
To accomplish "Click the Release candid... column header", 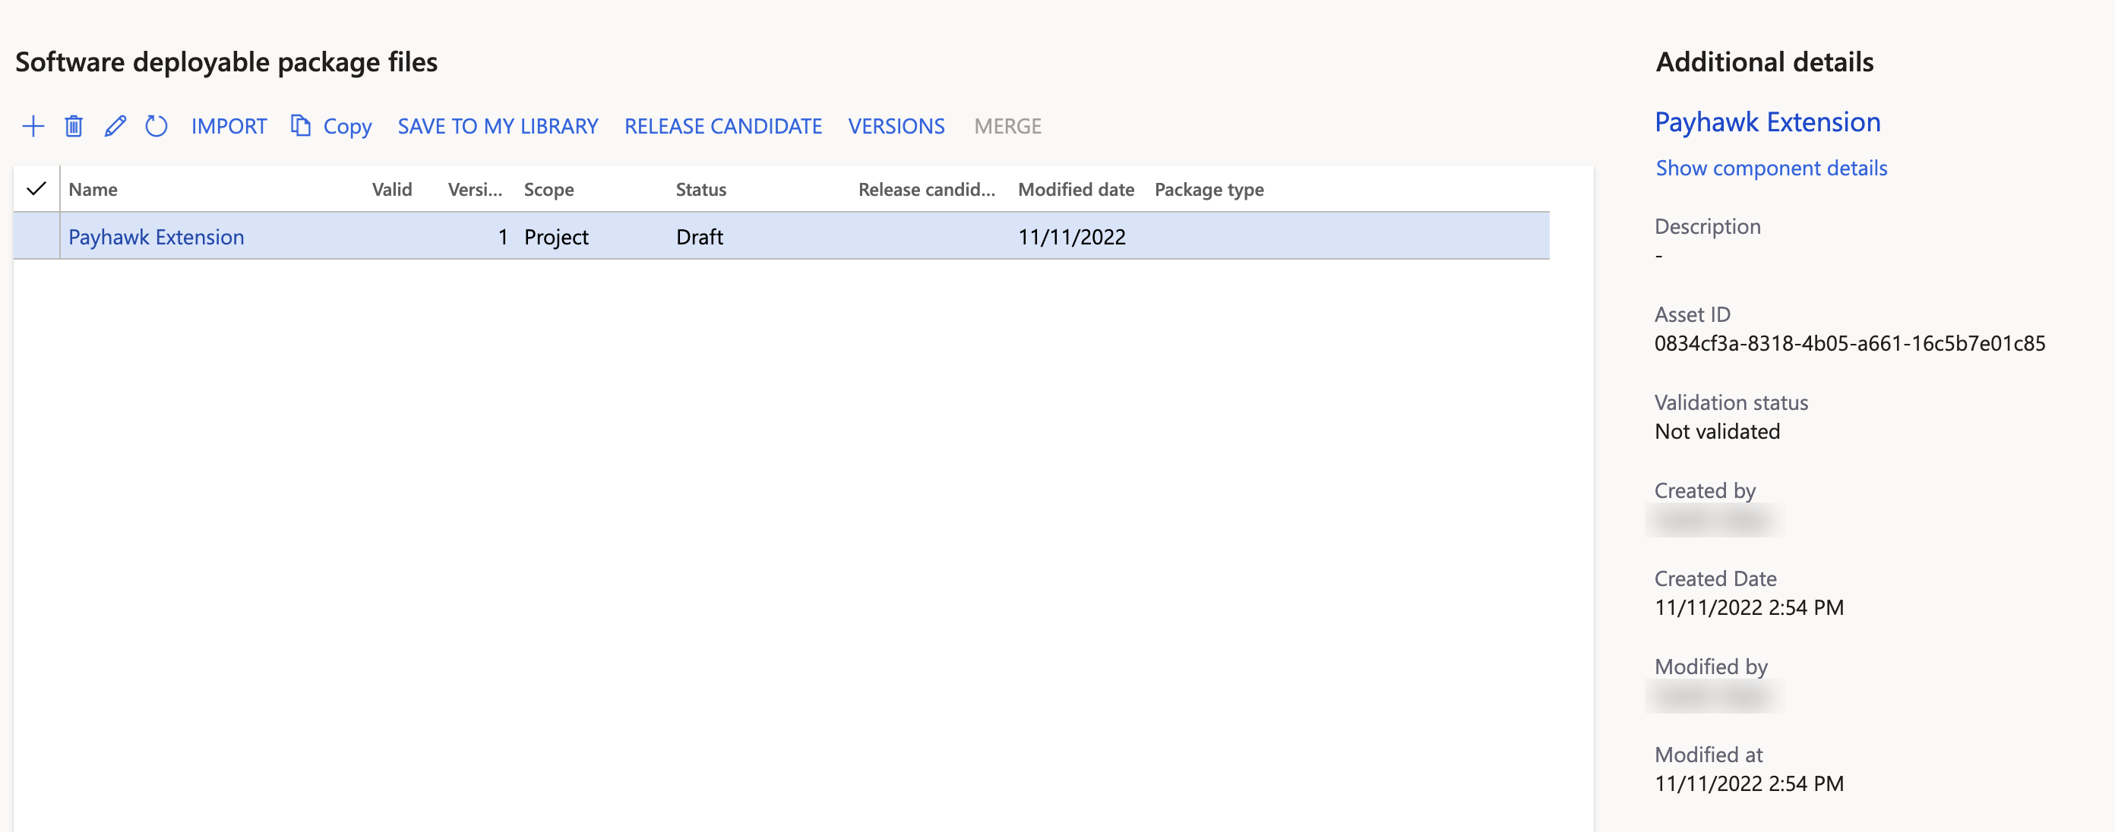I will tap(926, 190).
